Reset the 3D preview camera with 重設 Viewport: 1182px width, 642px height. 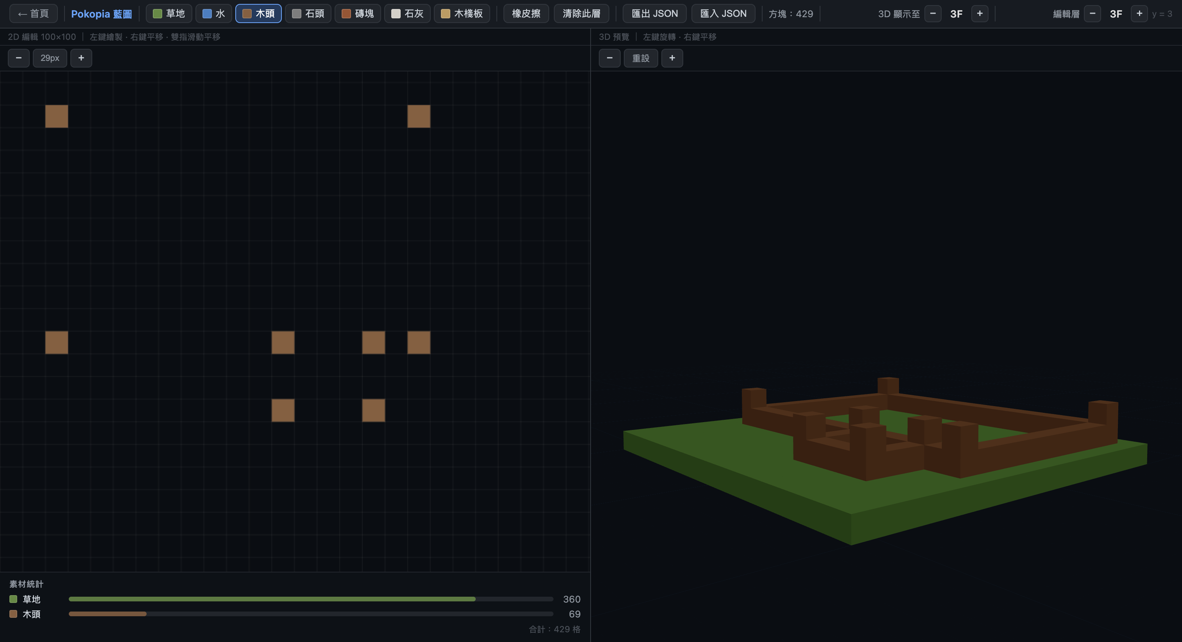[641, 58]
